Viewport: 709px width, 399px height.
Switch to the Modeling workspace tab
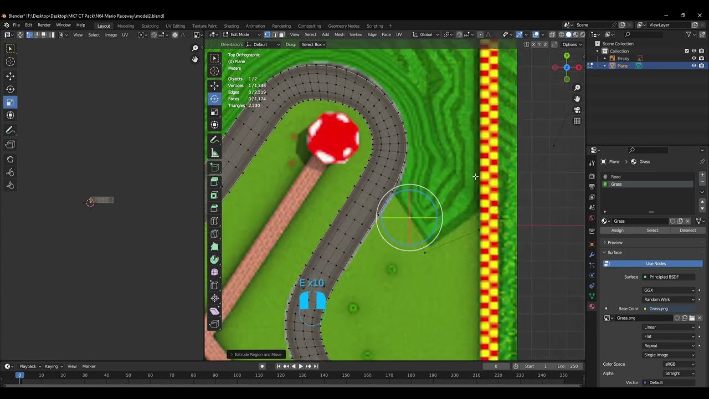point(126,25)
